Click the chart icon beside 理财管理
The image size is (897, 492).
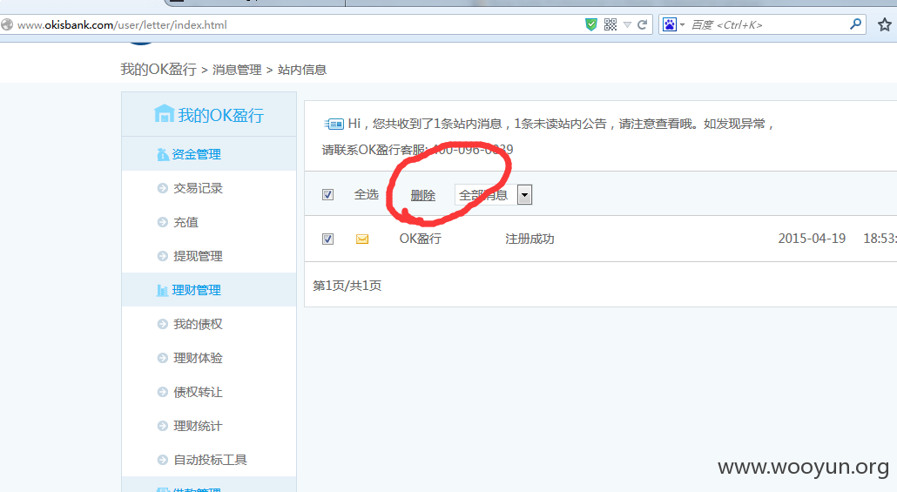coord(163,290)
